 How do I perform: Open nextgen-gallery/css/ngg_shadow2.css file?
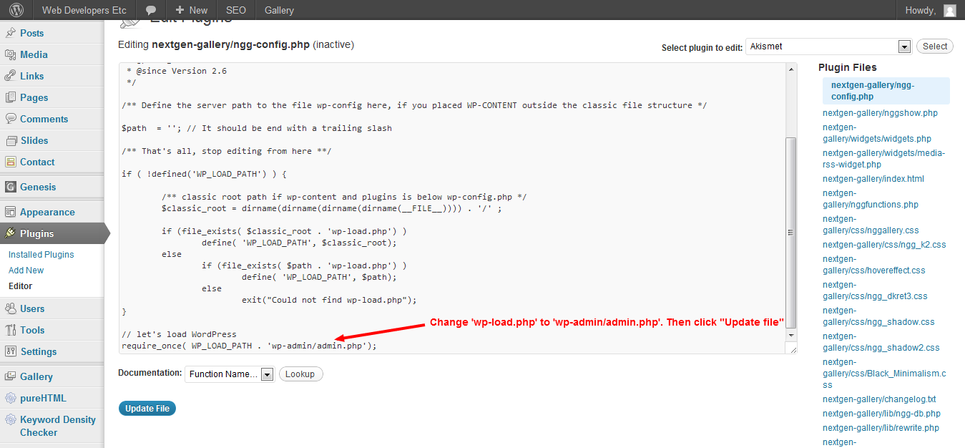881,341
